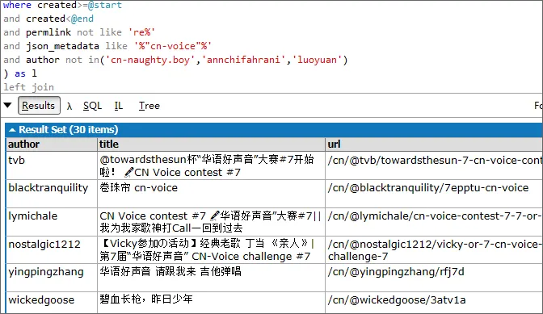Click 'annchifahrani' in the query
Screen dimensions: 543x314
243,60
